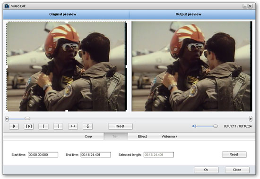Click the Original preview video frame
This screenshot has width=260, height=179.
pos(67,66)
